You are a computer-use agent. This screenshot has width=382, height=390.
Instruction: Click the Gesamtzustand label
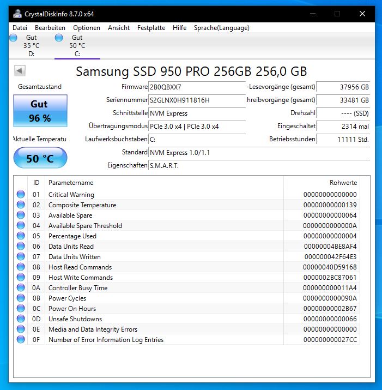pos(40,87)
